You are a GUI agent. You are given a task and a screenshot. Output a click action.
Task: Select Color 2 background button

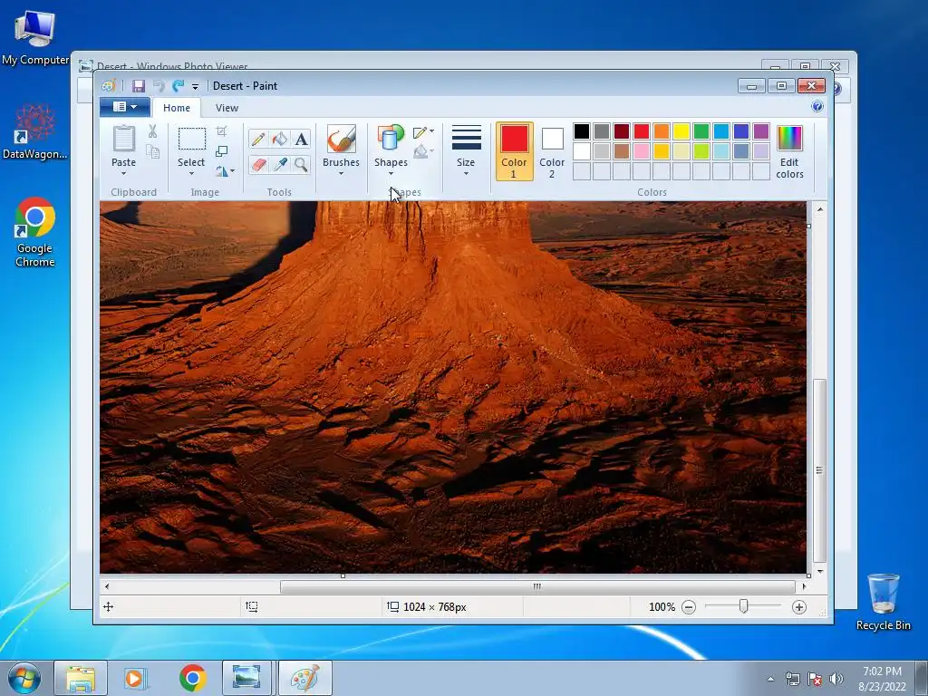(552, 151)
